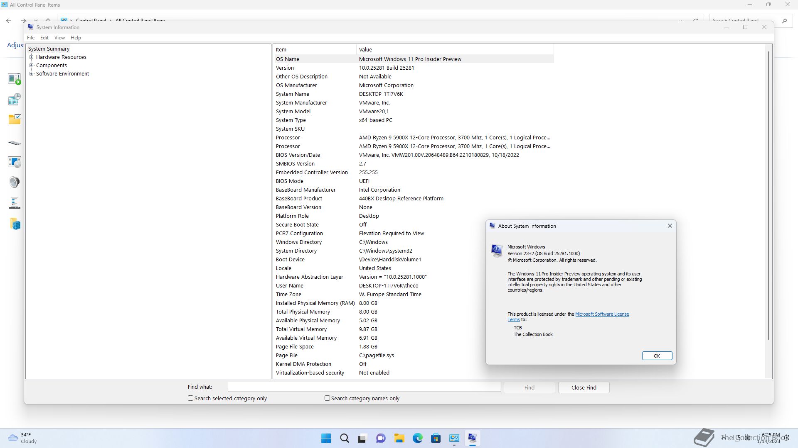Select the Version 10.0.25281 Build 25281 value
Screen dimensions: 798x448
point(387,68)
